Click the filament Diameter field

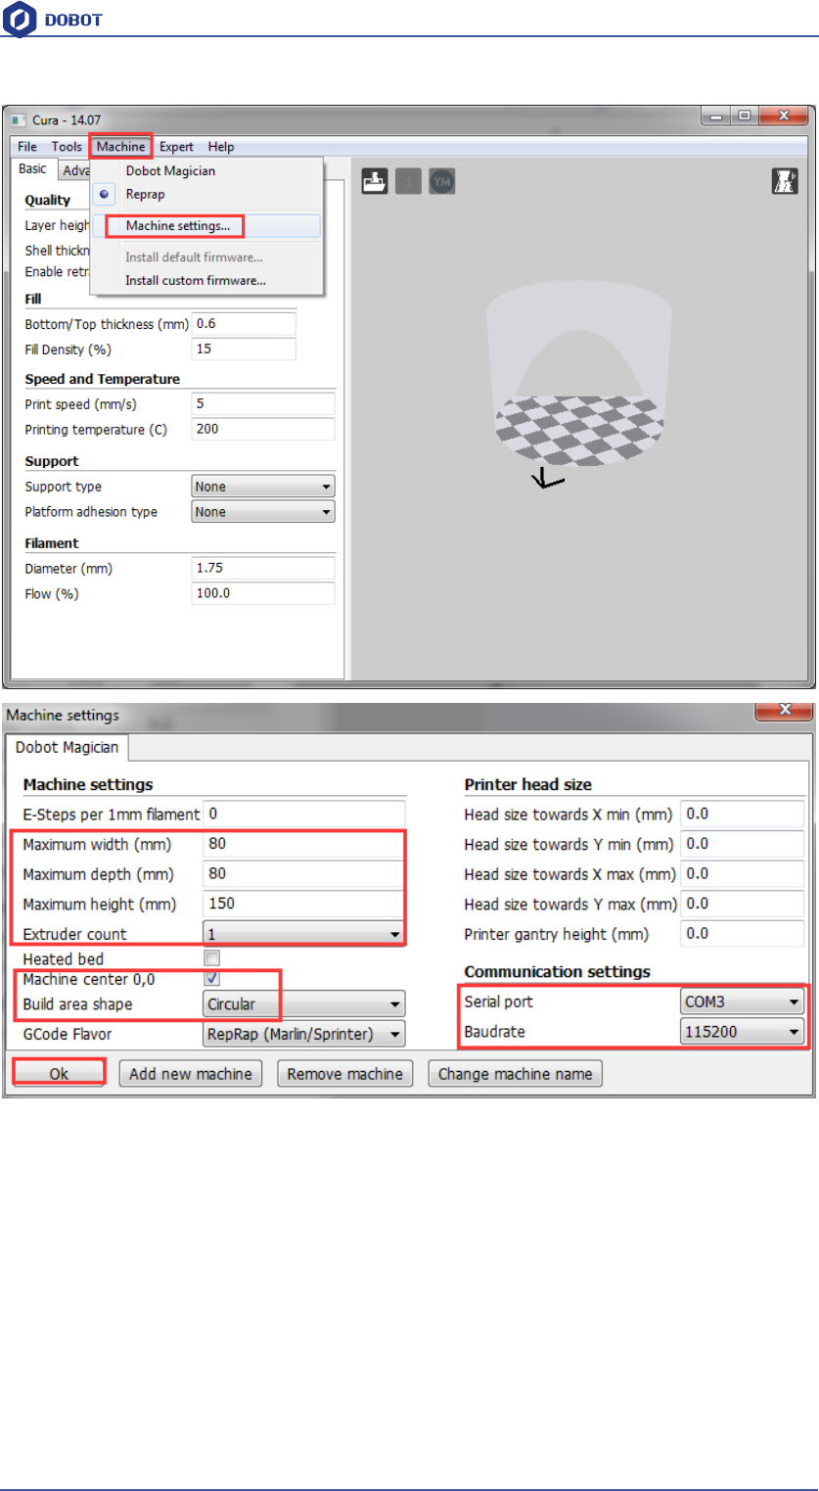click(x=262, y=568)
